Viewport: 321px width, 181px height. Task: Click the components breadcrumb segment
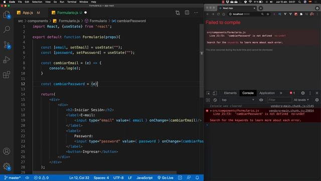[x=38, y=21]
